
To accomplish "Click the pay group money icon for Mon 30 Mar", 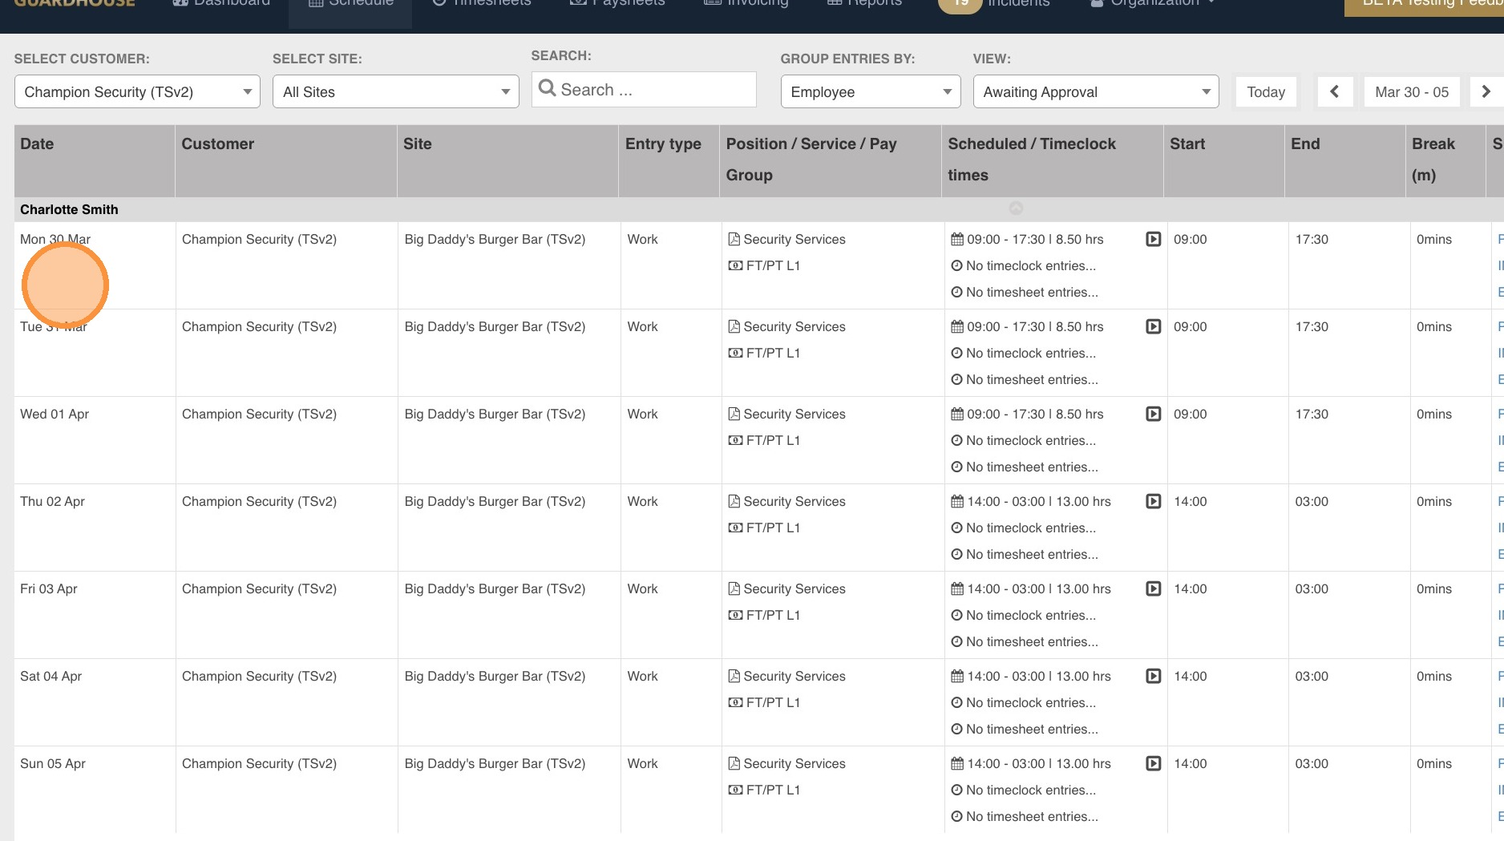I will [x=735, y=265].
